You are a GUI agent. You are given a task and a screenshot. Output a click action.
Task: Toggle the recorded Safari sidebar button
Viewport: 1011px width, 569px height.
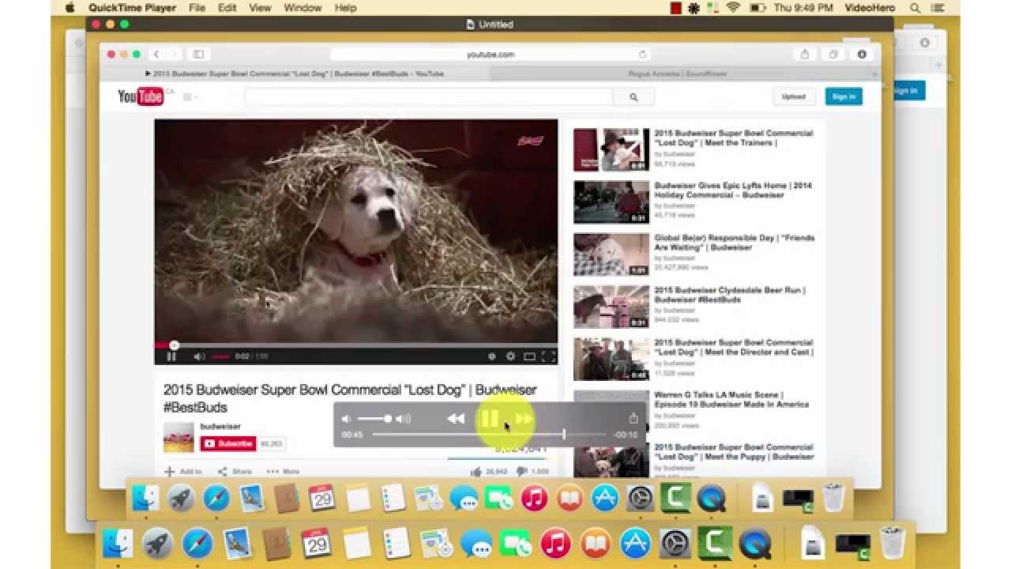pos(198,55)
